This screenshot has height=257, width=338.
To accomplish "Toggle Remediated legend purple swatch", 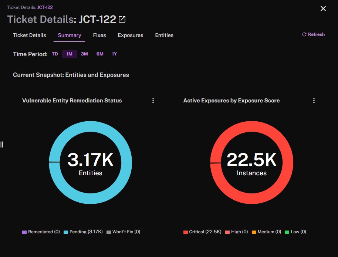I will coord(24,232).
